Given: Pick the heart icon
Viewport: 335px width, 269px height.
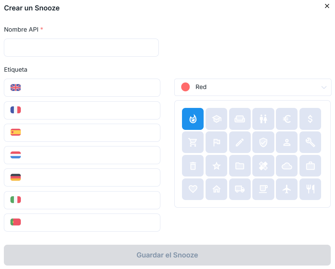Looking at the screenshot, I should pyautogui.click(x=193, y=189).
